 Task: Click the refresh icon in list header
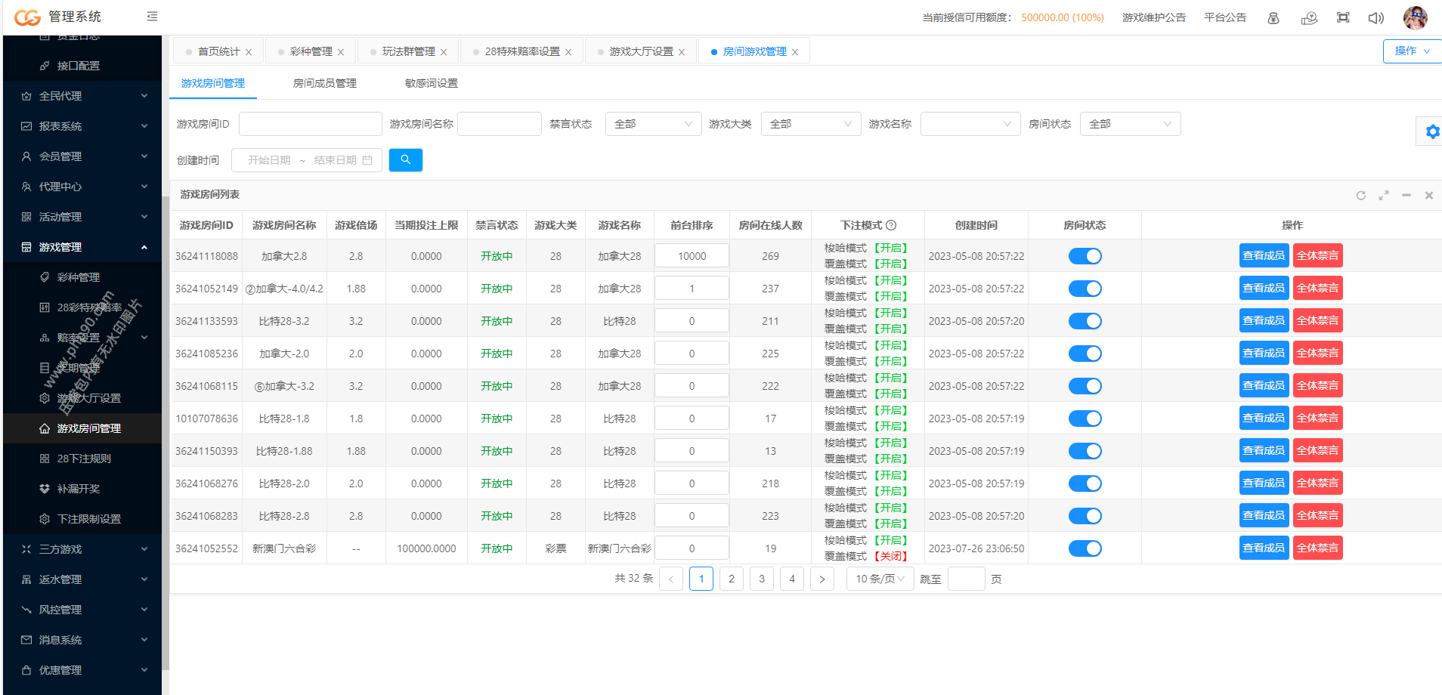coord(1360,196)
